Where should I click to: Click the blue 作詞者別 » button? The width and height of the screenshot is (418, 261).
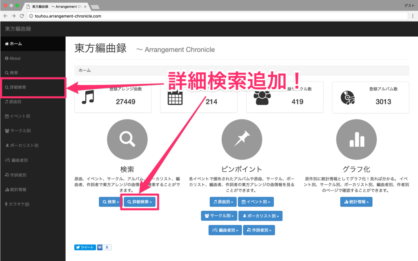[x=259, y=230]
